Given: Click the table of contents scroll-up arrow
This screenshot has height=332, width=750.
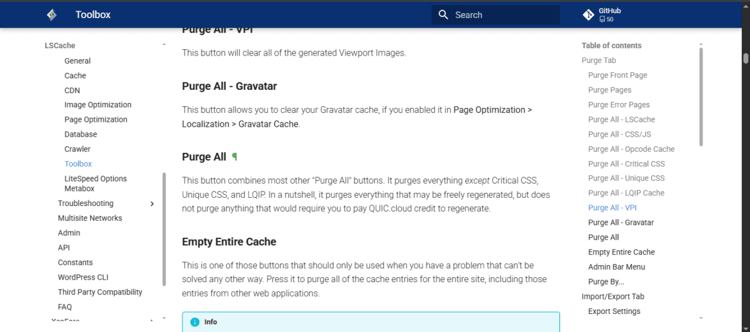Looking at the screenshot, I should point(701,45).
